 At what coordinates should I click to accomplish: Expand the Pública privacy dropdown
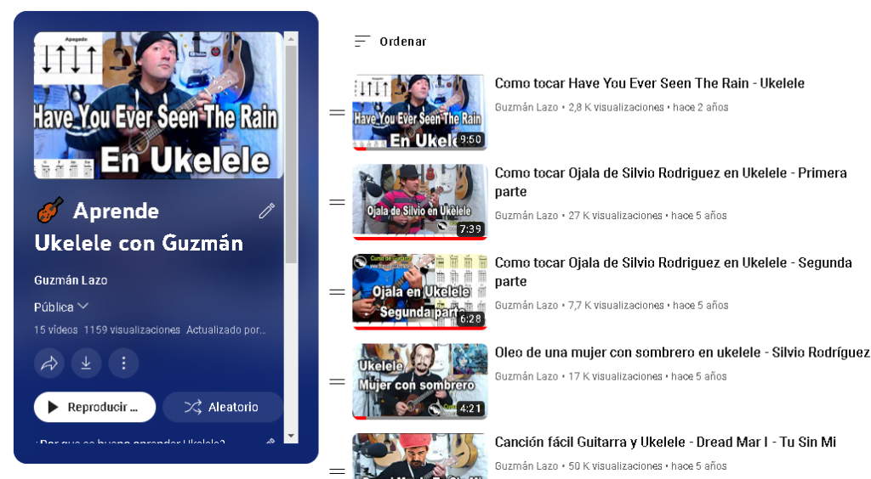pyautogui.click(x=61, y=307)
